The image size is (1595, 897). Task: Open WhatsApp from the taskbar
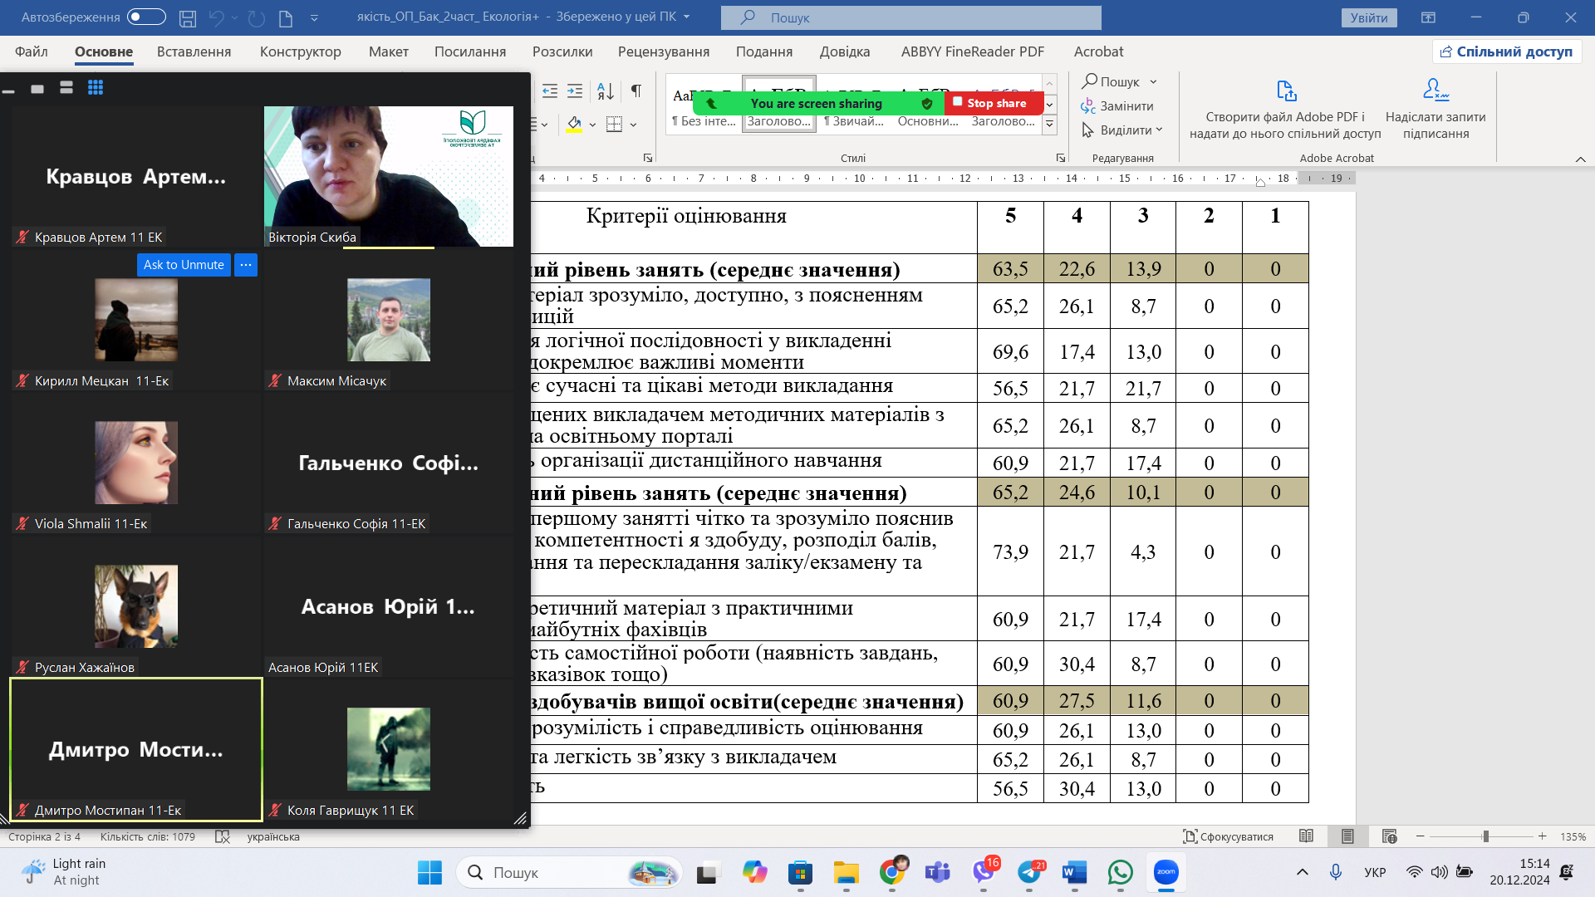[1120, 872]
